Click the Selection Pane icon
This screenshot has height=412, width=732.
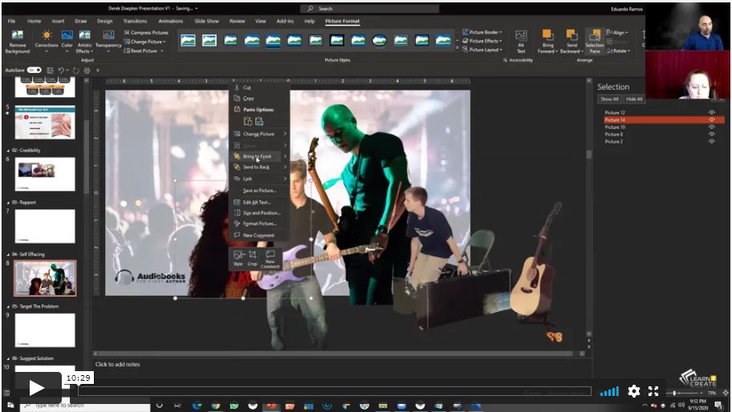click(x=594, y=36)
